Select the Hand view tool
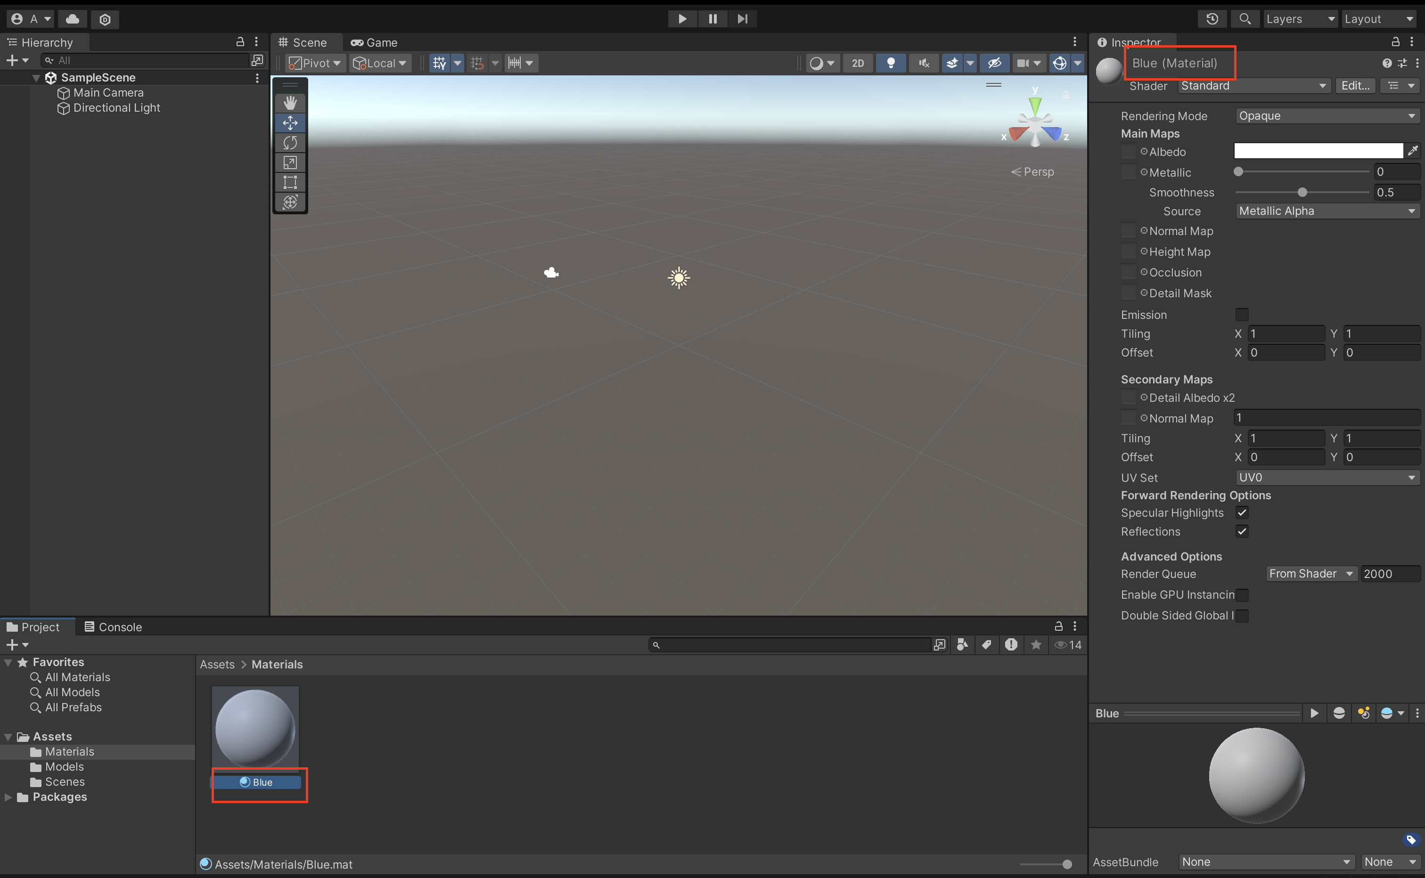This screenshot has width=1425, height=878. coord(290,103)
